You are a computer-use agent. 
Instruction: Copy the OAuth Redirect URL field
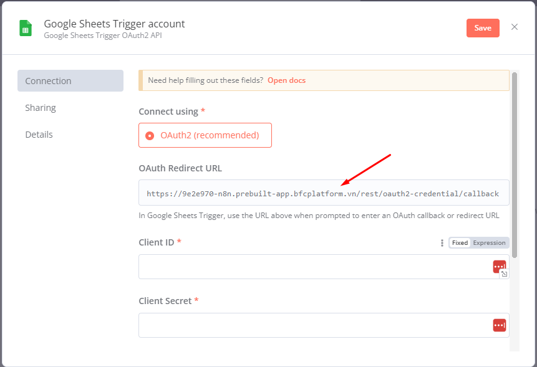(324, 193)
